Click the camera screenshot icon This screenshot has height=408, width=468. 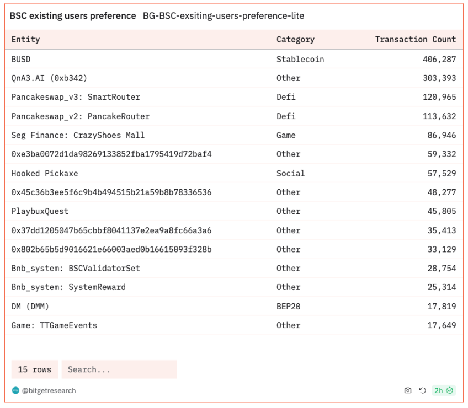[x=408, y=390]
